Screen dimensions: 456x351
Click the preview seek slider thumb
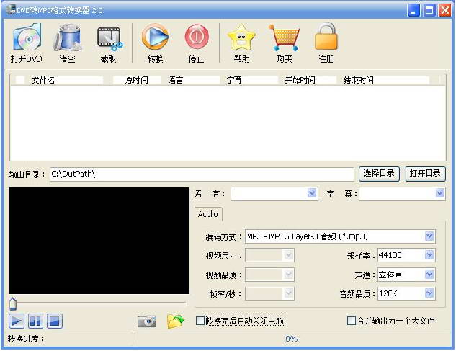13,304
